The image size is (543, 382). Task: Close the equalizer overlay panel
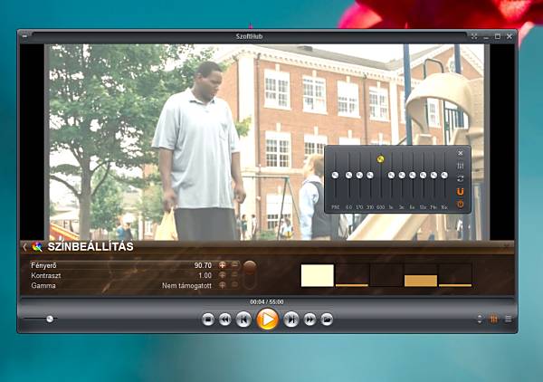[x=461, y=153]
